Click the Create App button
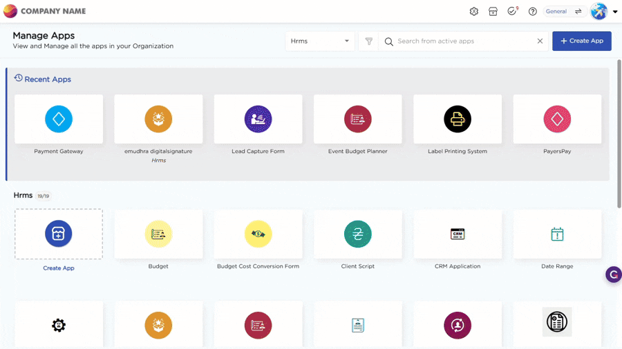622x349 pixels. (x=581, y=41)
